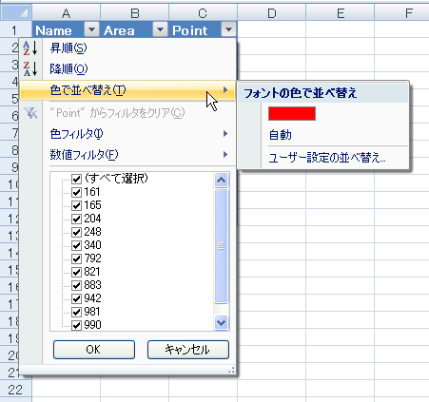Viewport: 429px width, 402px height.
Task: Click the select-all corner of the sheet
Action: (16, 12)
